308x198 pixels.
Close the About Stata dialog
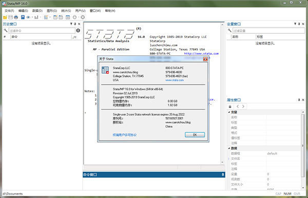click(205, 59)
